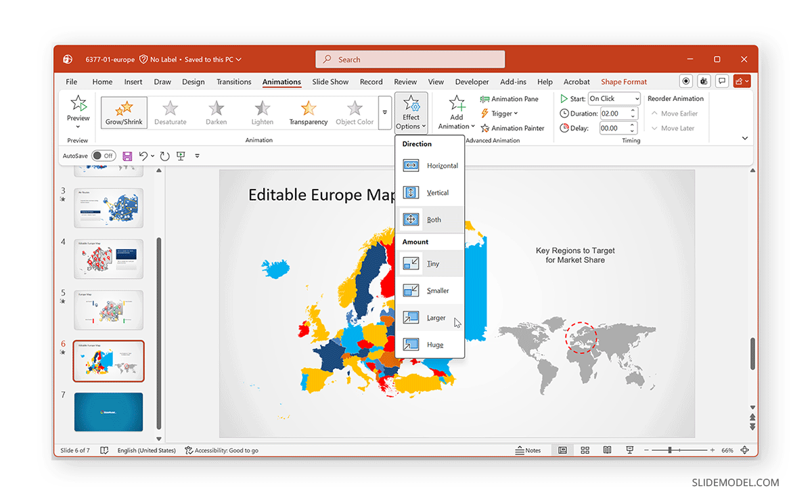Expand the animation effects gallery

point(385,112)
